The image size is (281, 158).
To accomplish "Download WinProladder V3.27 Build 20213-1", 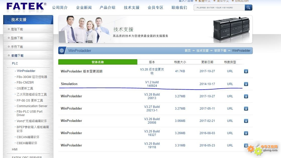I will click(246, 109).
